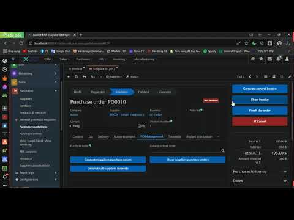Image resolution: width=294 pixels, height=220 pixels.
Task: Open the YouTube bookmark
Action: 31,51
